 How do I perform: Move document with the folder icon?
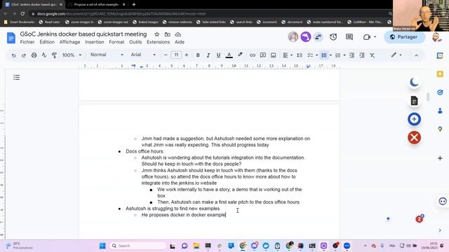click(x=167, y=34)
